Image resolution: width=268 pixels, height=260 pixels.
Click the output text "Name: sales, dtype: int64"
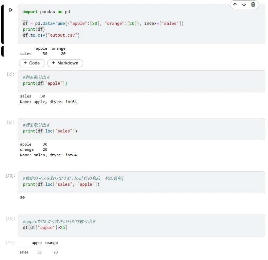pos(48,155)
